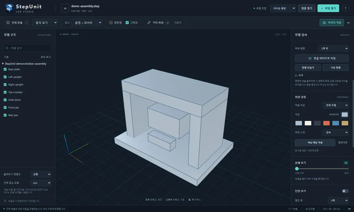The width and height of the screenshot is (354, 212).
Task: Click the 분해 보기 slider handle
Action: pyautogui.click(x=297, y=169)
